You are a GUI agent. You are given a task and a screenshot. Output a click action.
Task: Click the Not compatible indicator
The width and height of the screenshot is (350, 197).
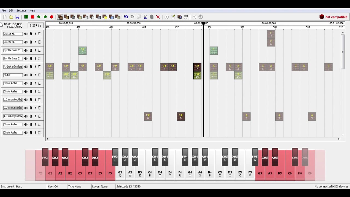point(333,17)
